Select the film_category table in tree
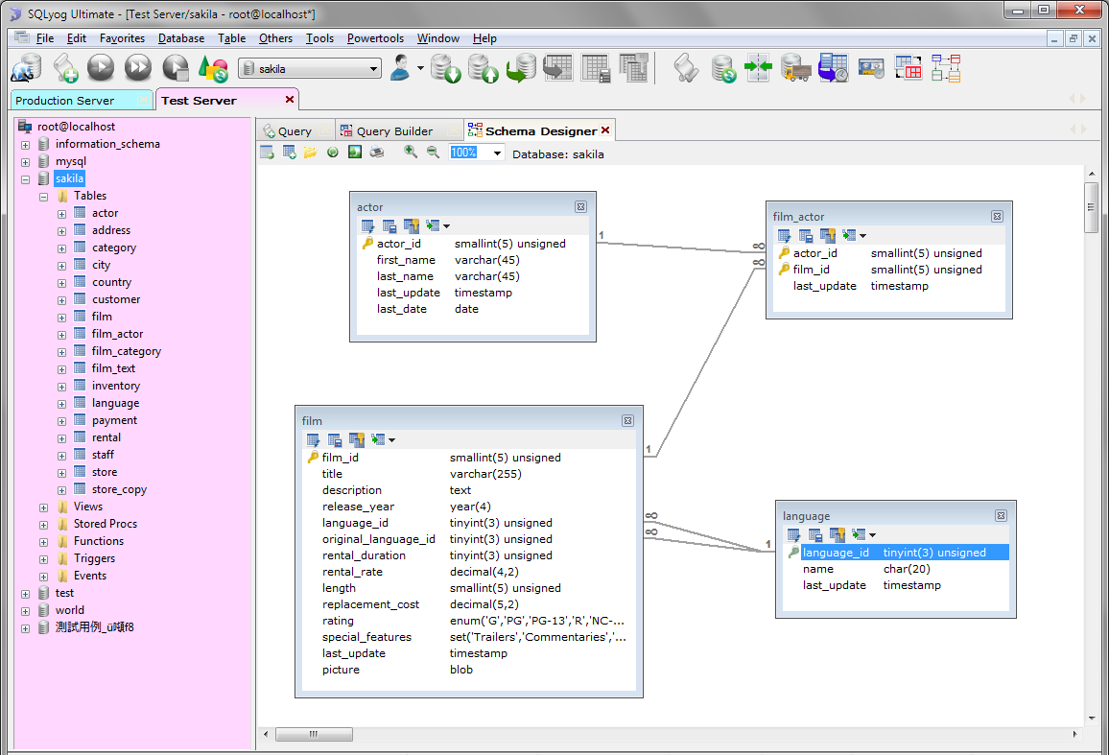The height and width of the screenshot is (755, 1109). (x=126, y=351)
